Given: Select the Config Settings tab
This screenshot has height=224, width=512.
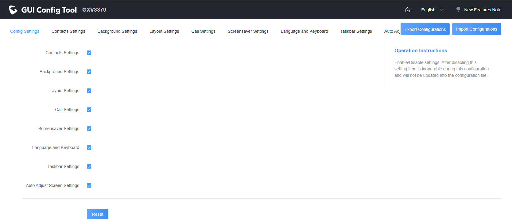Looking at the screenshot, I should coord(25,31).
